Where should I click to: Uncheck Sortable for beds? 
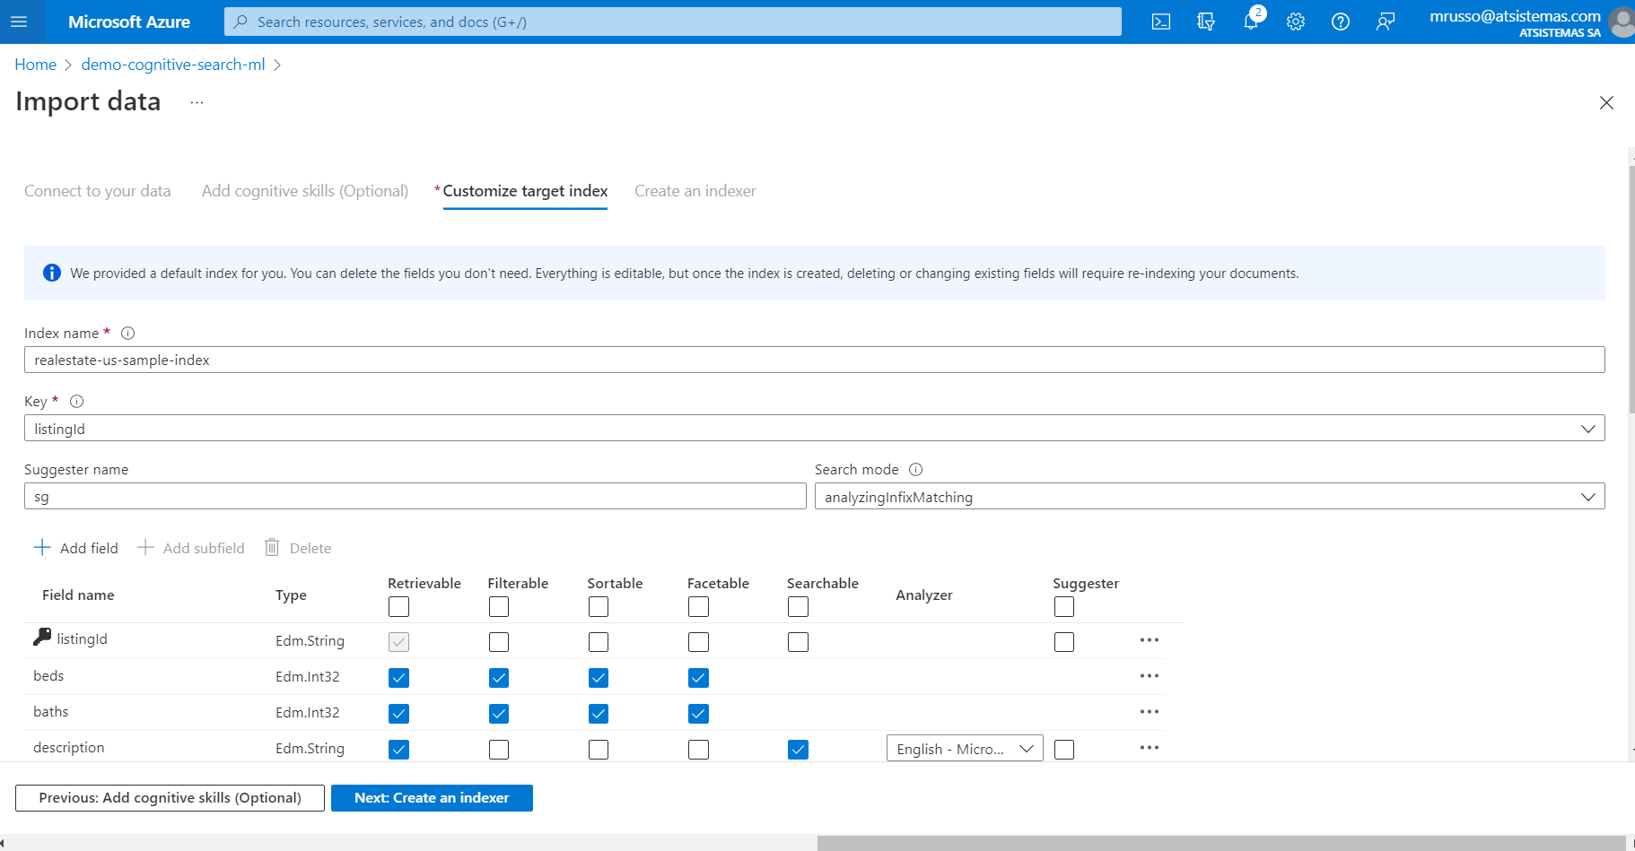[599, 678]
